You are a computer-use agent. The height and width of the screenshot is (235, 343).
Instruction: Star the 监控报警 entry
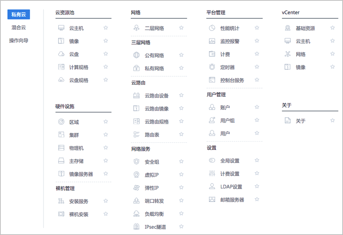[x=257, y=41]
